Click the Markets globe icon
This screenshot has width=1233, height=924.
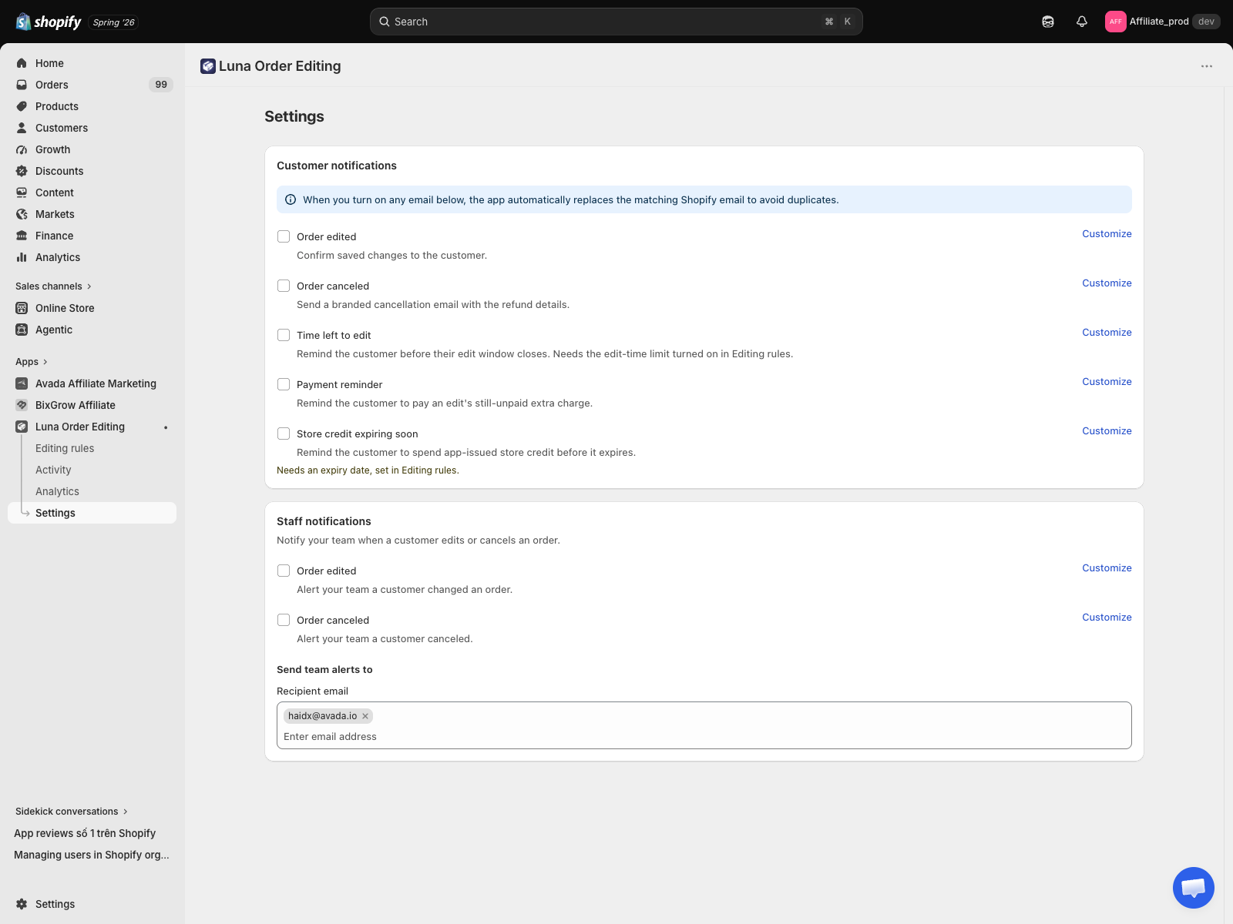22,214
